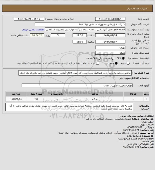155x170 pixels.
Task: Click the quantity cell 150
Action: click(x=36, y=99)
